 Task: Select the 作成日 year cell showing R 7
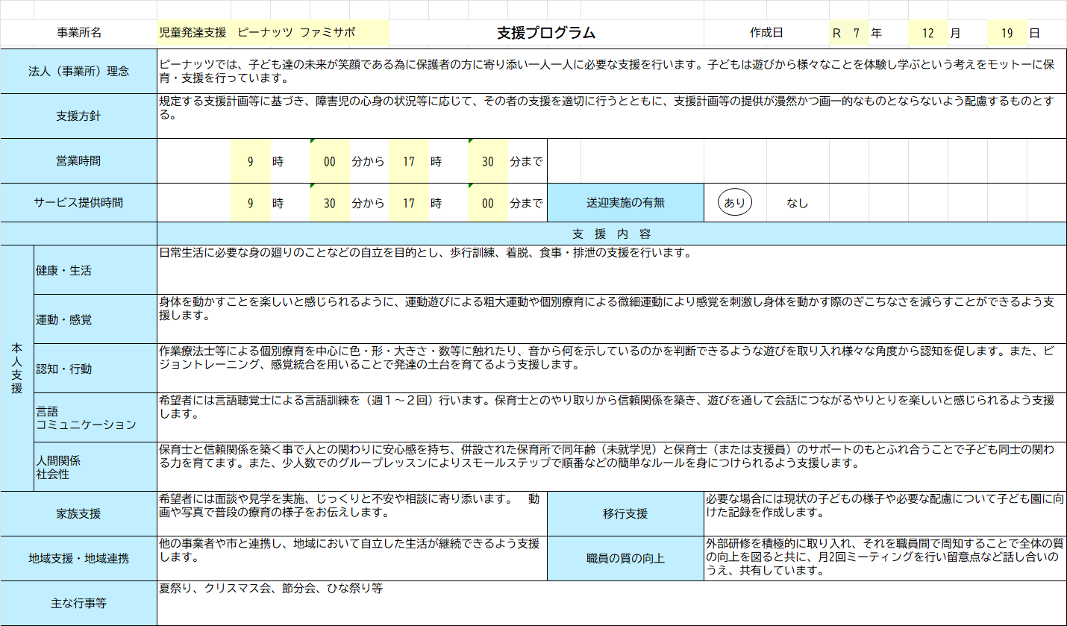(848, 34)
